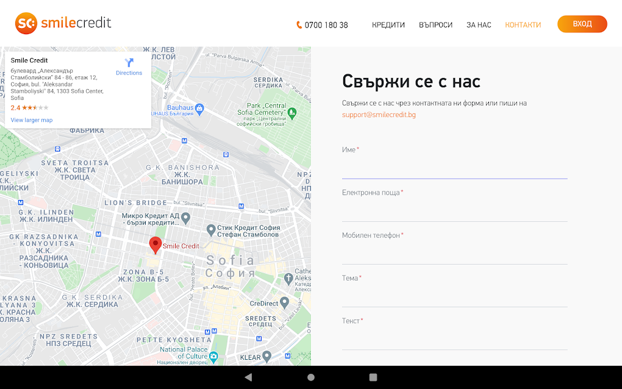
Task: Click the Smile Credit logo
Action: (63, 23)
